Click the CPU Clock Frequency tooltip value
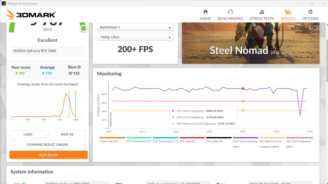The image size is (328, 184). (x=214, y=111)
